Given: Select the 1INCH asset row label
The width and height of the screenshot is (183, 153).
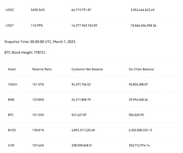Looking at the screenshot, I should [x=13, y=85].
